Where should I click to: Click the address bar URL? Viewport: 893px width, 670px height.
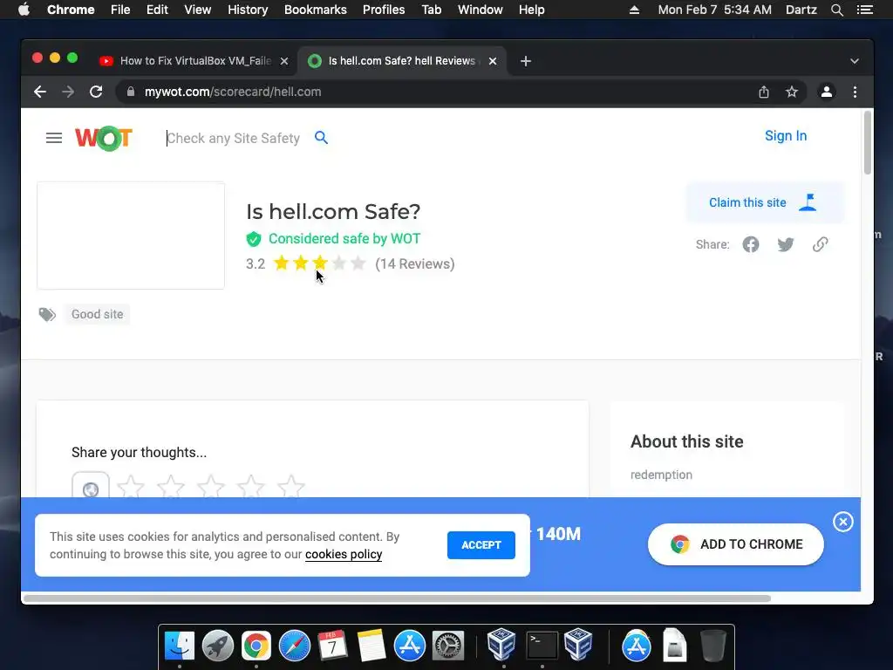233,92
